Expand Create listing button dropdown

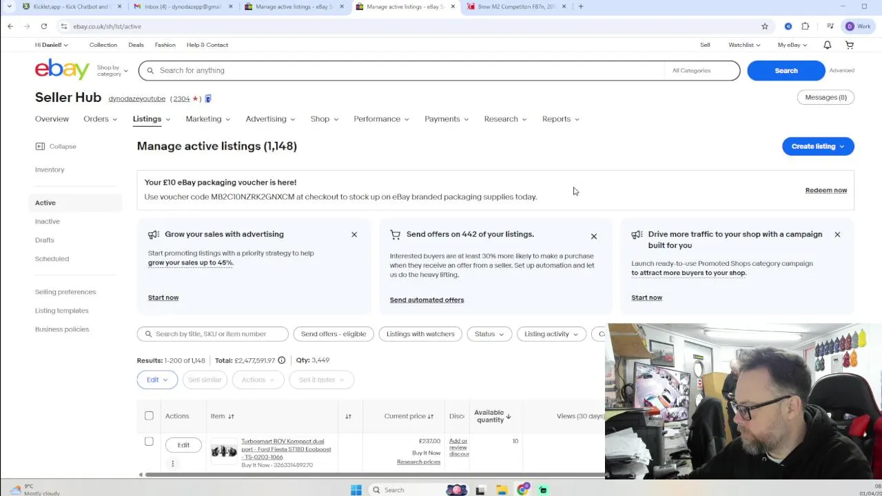(x=842, y=146)
